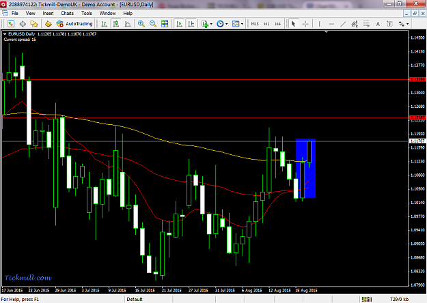Switch to H1 timeframe
This screenshot has width=427, height=303.
pos(266,24)
